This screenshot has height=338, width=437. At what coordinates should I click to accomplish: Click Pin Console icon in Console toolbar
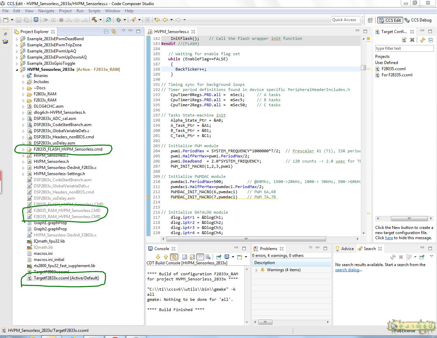click(x=219, y=257)
